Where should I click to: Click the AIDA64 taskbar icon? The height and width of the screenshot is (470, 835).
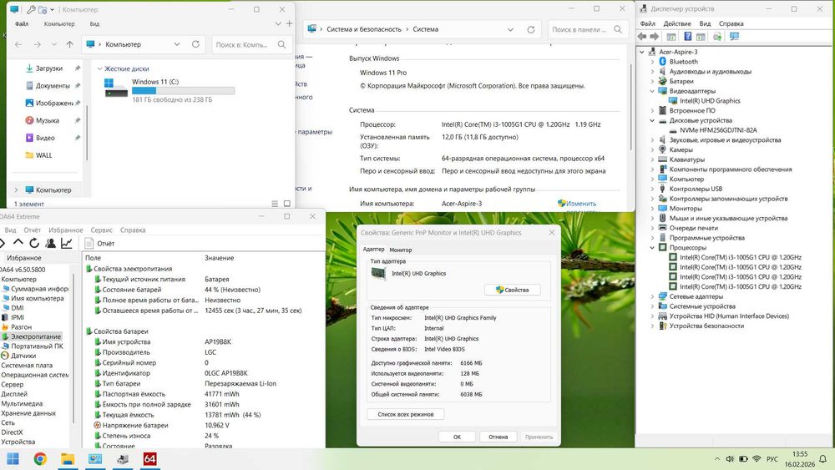tap(149, 459)
